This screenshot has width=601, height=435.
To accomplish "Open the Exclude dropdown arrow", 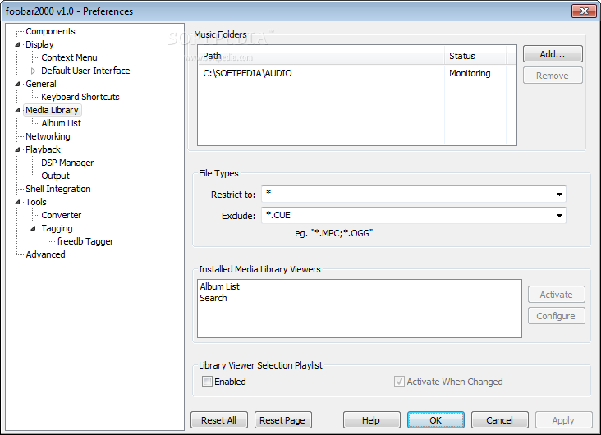I will coord(559,216).
